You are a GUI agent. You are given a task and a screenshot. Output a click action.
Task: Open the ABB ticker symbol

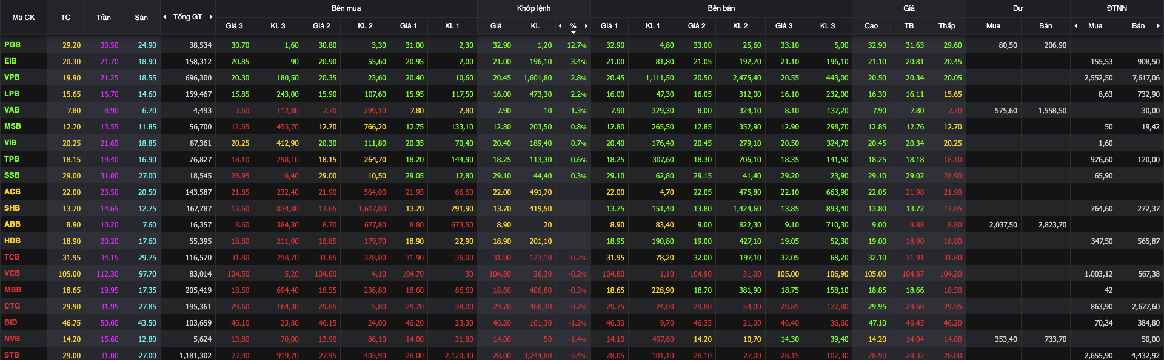click(x=12, y=224)
